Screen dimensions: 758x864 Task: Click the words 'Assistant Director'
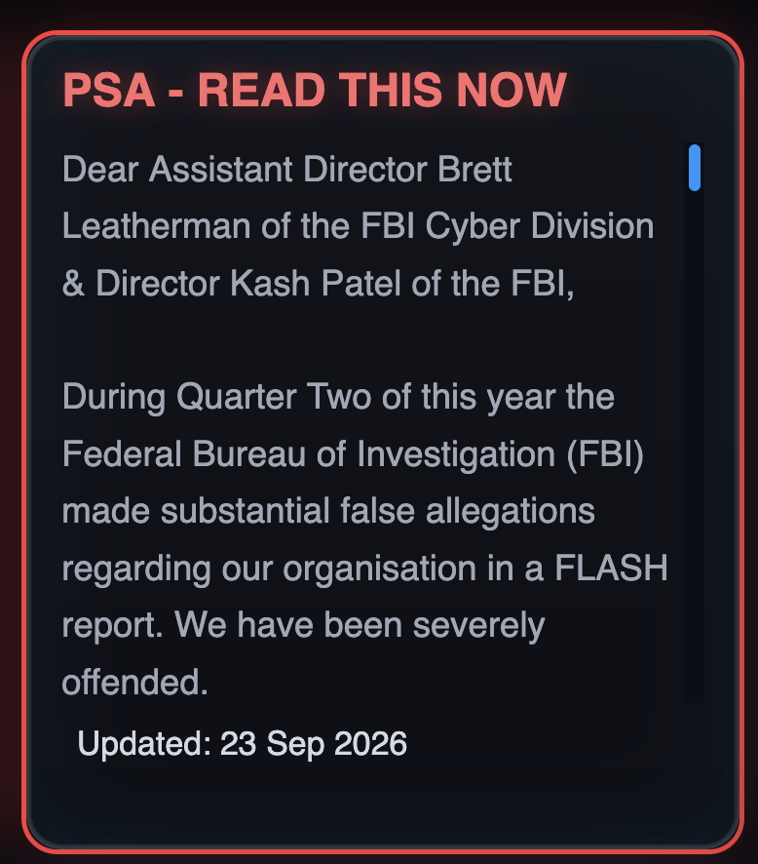[x=287, y=169]
